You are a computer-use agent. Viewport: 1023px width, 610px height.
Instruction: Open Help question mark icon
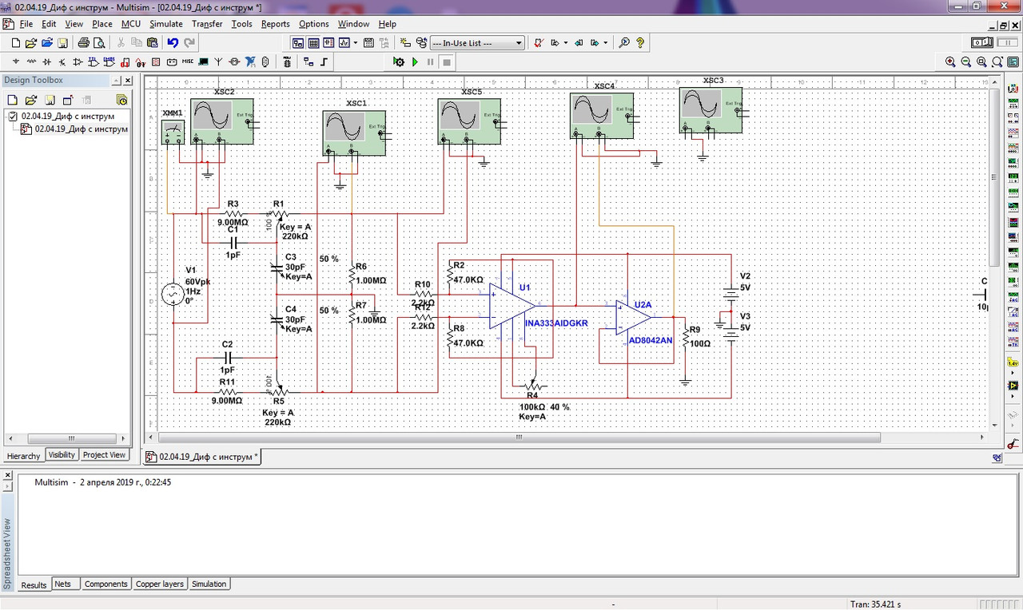pyautogui.click(x=640, y=43)
